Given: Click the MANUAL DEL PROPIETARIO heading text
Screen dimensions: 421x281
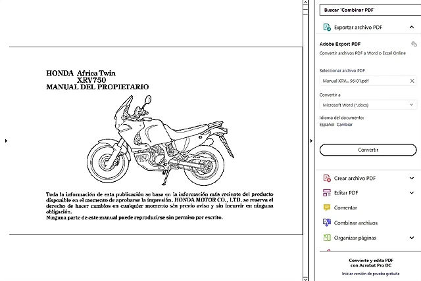Looking at the screenshot, I should 97,87.
